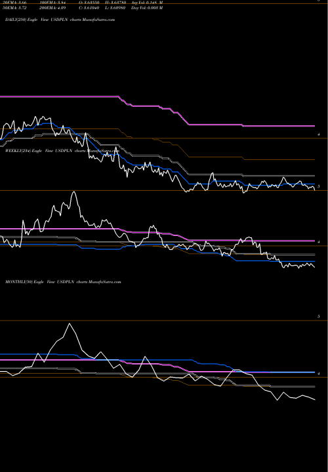Click the low price "L: 3.60980"
Viewport: 328px width, 472px height.
(115, 8)
